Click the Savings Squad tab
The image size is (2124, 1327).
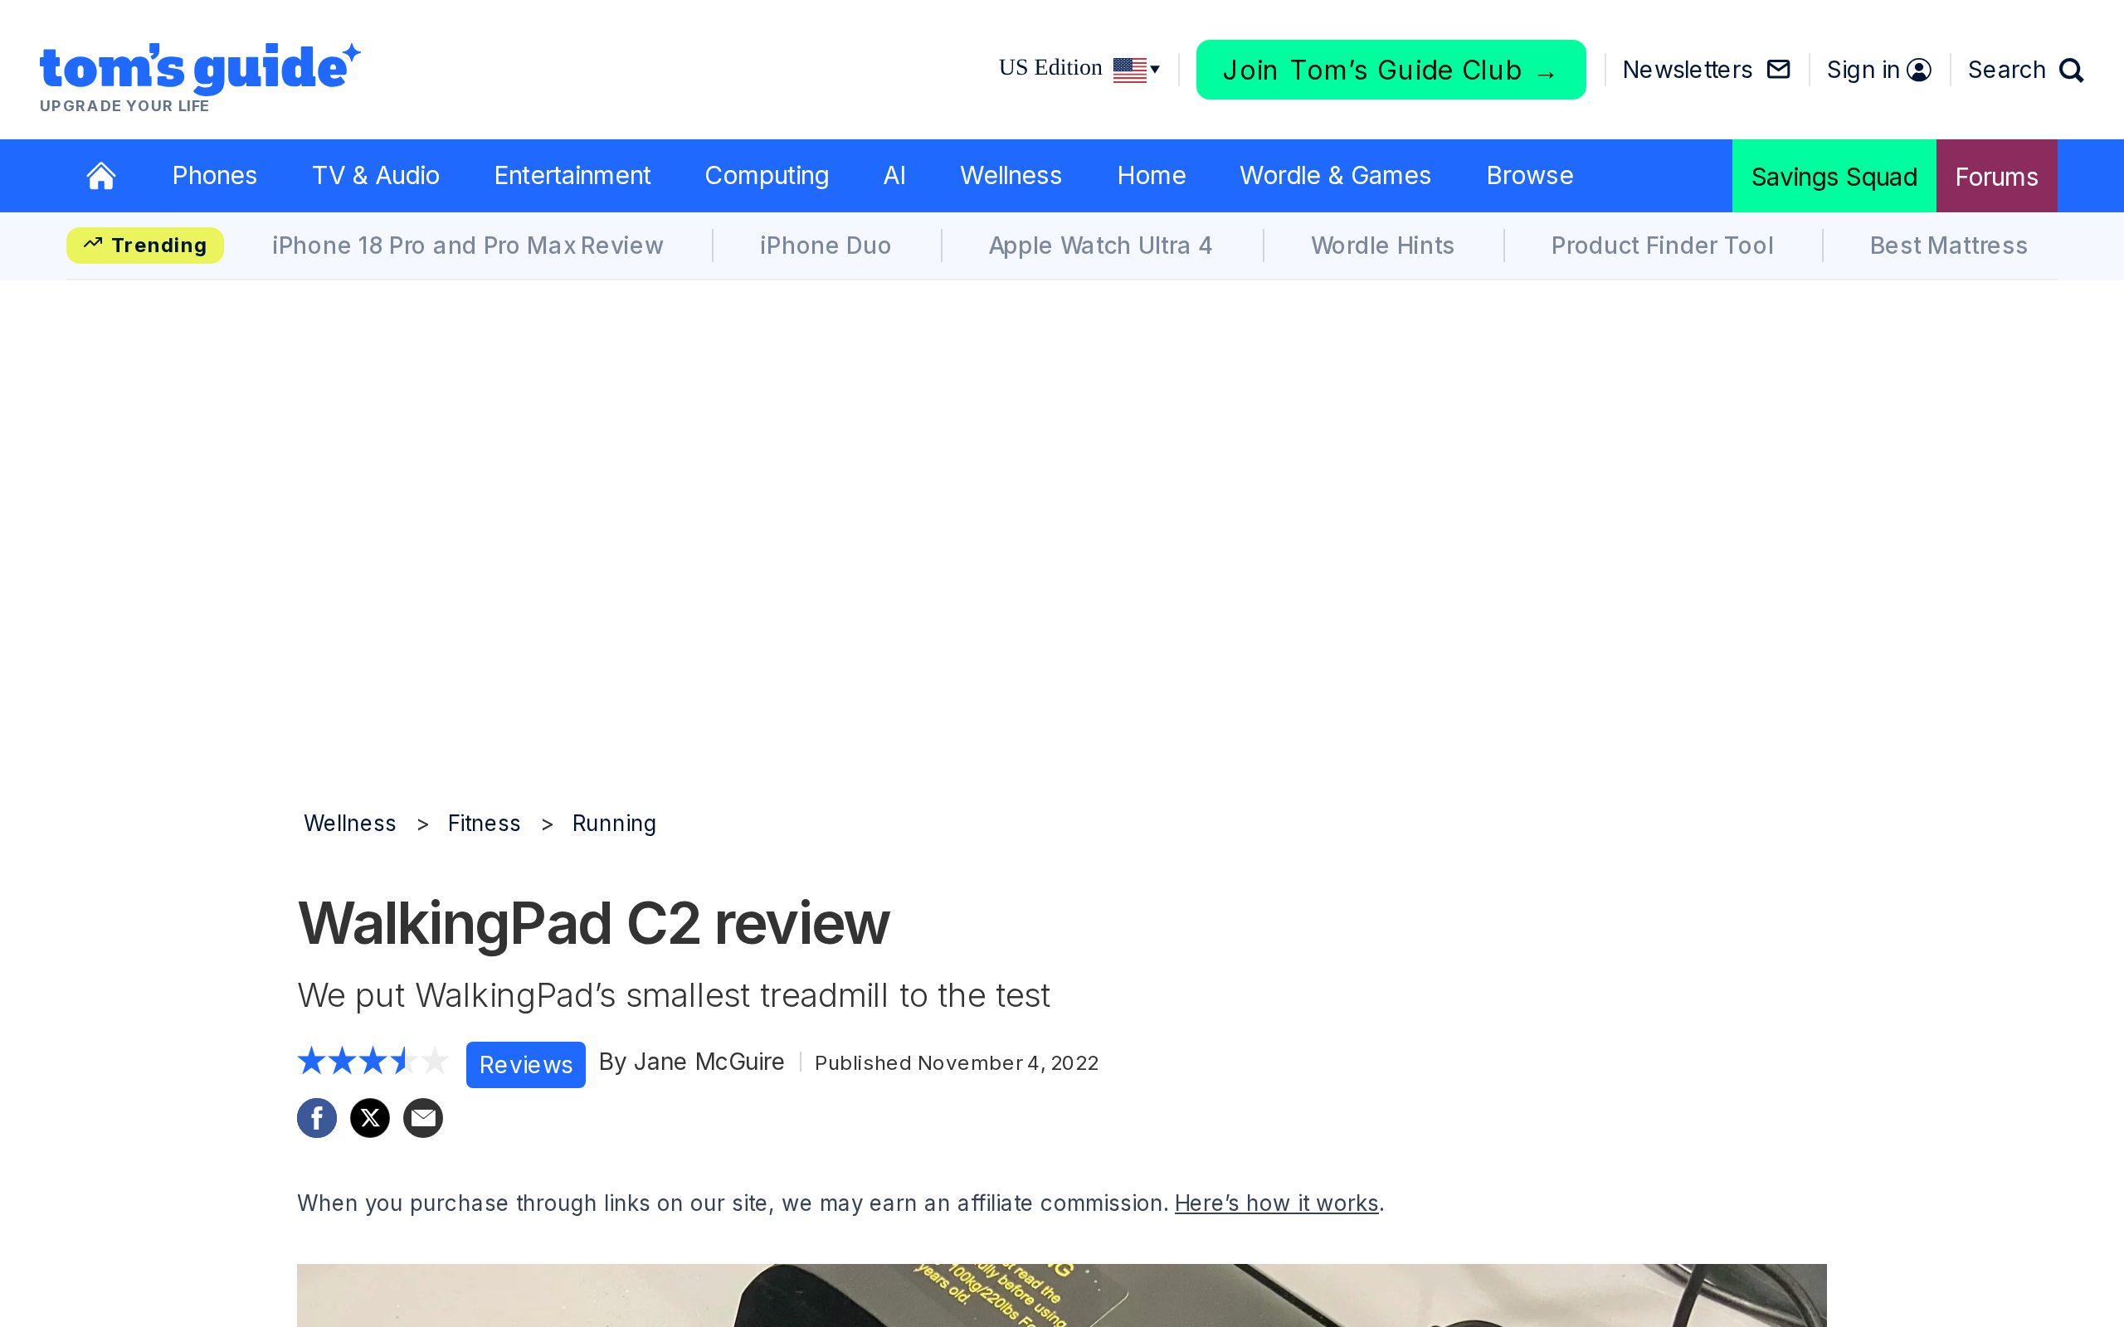click(x=1834, y=176)
